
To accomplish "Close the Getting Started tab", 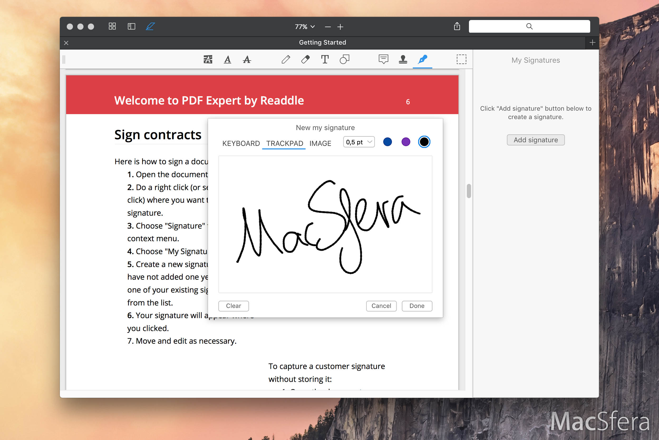I will pyautogui.click(x=66, y=43).
